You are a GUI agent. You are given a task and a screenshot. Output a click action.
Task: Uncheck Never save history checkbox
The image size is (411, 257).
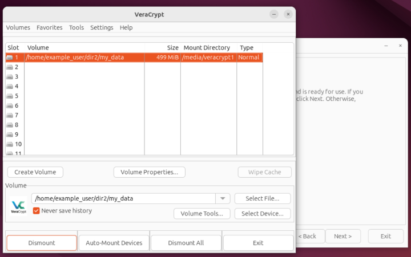(36, 211)
